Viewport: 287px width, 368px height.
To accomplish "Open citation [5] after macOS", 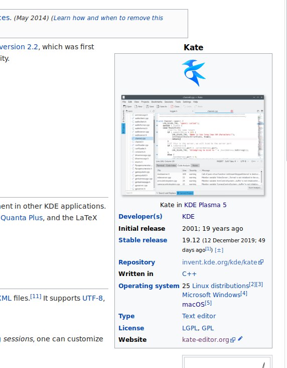I will pos(208,303).
